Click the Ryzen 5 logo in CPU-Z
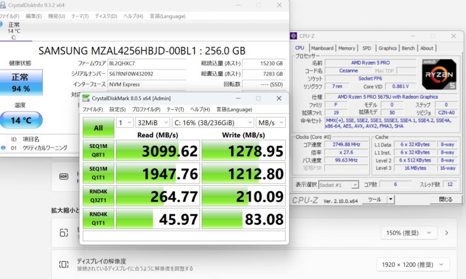The width and height of the screenshot is (466, 279). (x=439, y=74)
